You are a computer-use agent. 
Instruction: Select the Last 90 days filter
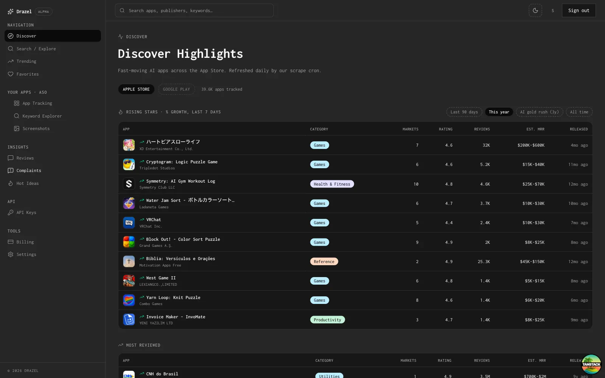464,112
